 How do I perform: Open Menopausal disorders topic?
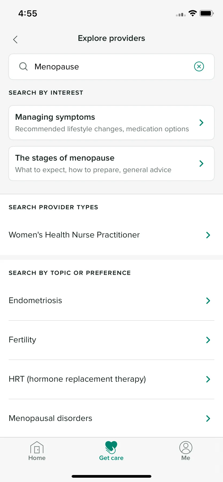point(111,418)
